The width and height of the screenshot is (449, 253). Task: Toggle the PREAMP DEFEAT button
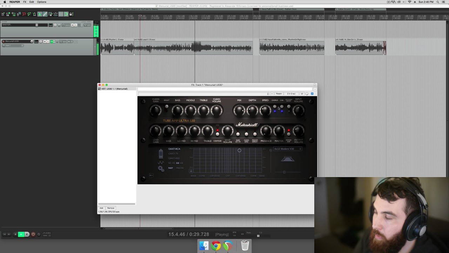tap(255, 134)
